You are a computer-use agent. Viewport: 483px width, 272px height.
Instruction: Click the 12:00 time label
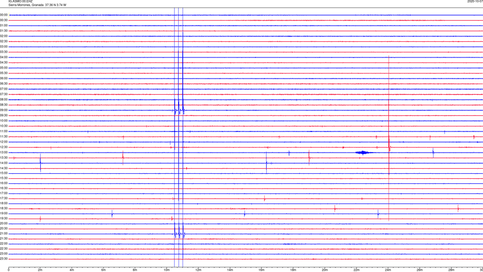pyautogui.click(x=4, y=142)
